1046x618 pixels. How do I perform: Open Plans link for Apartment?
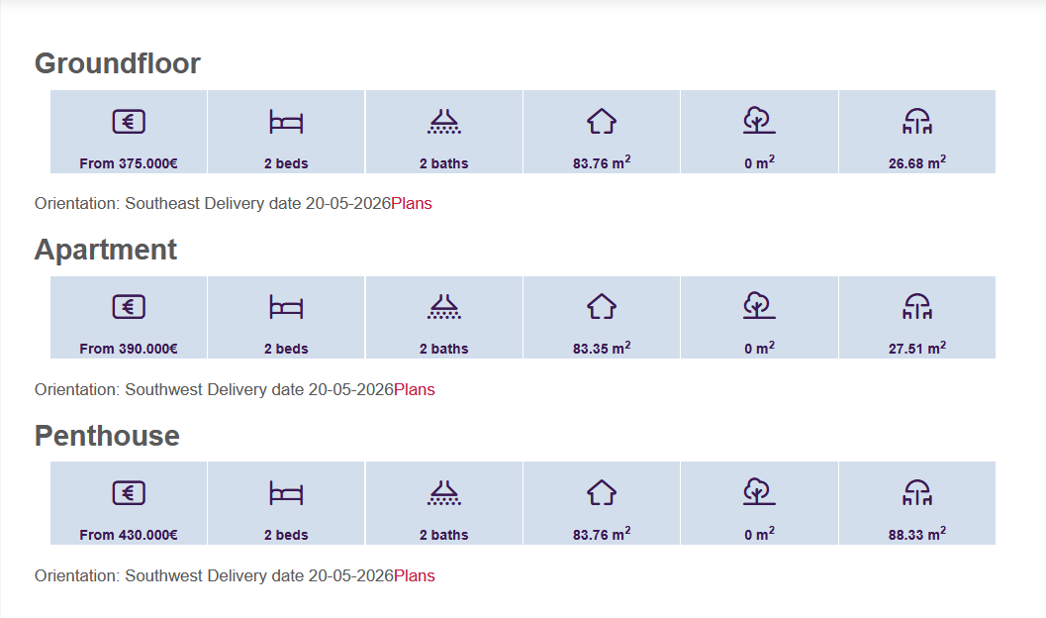(x=415, y=389)
